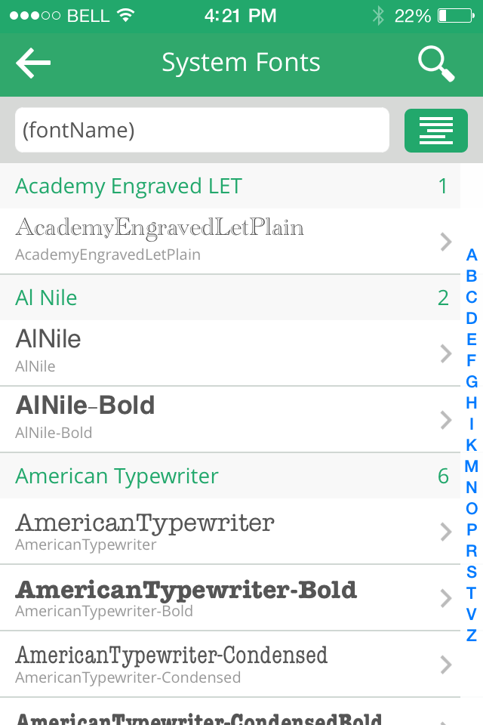Tap the American Typewriter section header
483x725 pixels.
[x=230, y=476]
